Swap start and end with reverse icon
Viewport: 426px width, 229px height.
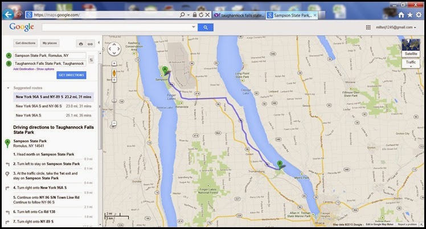[91, 60]
